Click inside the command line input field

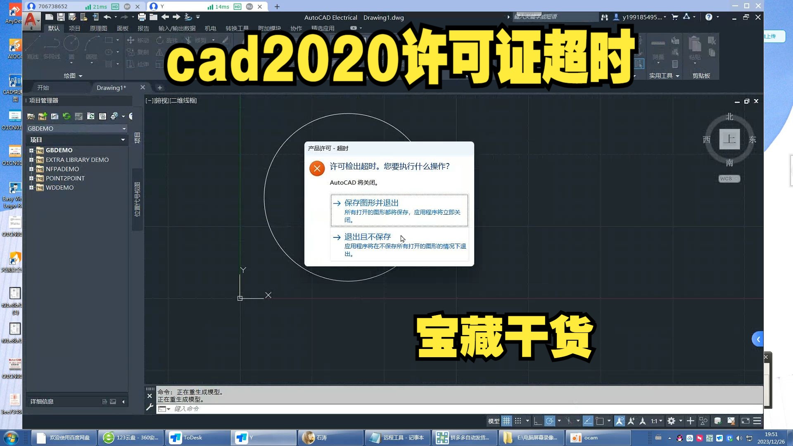(x=207, y=408)
